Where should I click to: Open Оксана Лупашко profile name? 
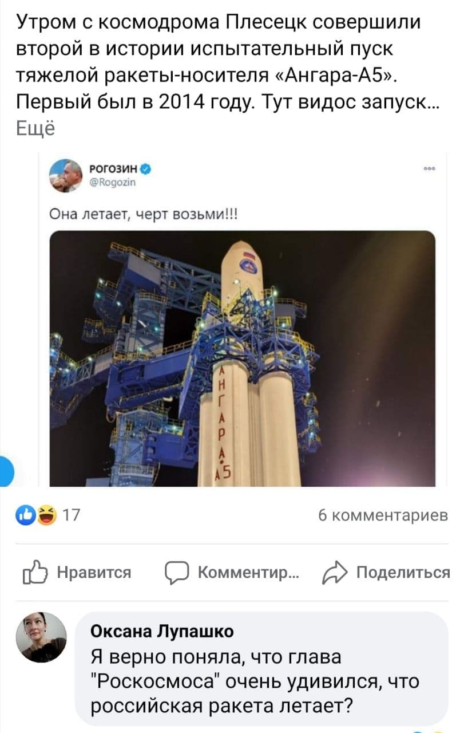point(162,632)
